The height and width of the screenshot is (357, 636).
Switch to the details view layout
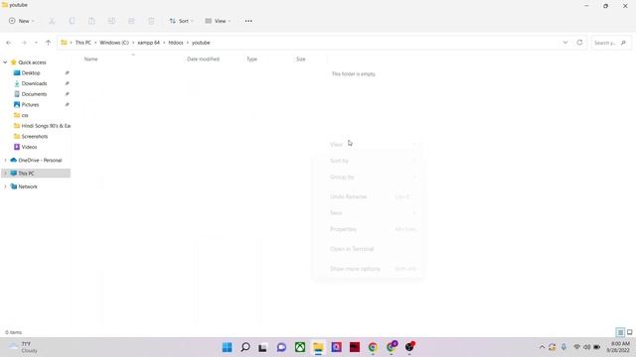(620, 332)
